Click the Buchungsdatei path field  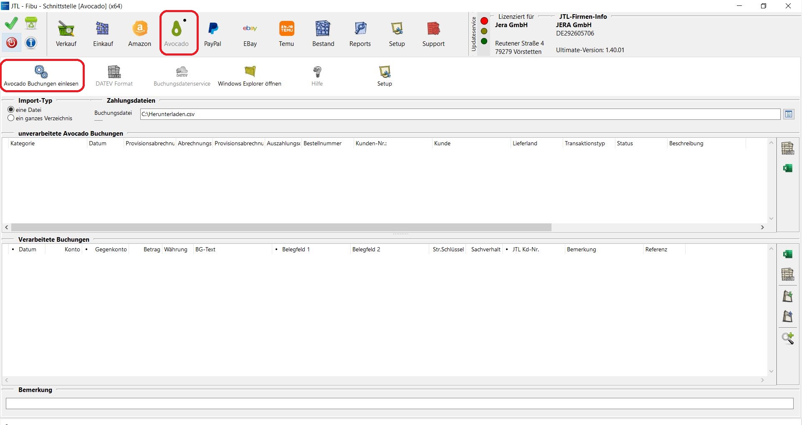click(459, 114)
